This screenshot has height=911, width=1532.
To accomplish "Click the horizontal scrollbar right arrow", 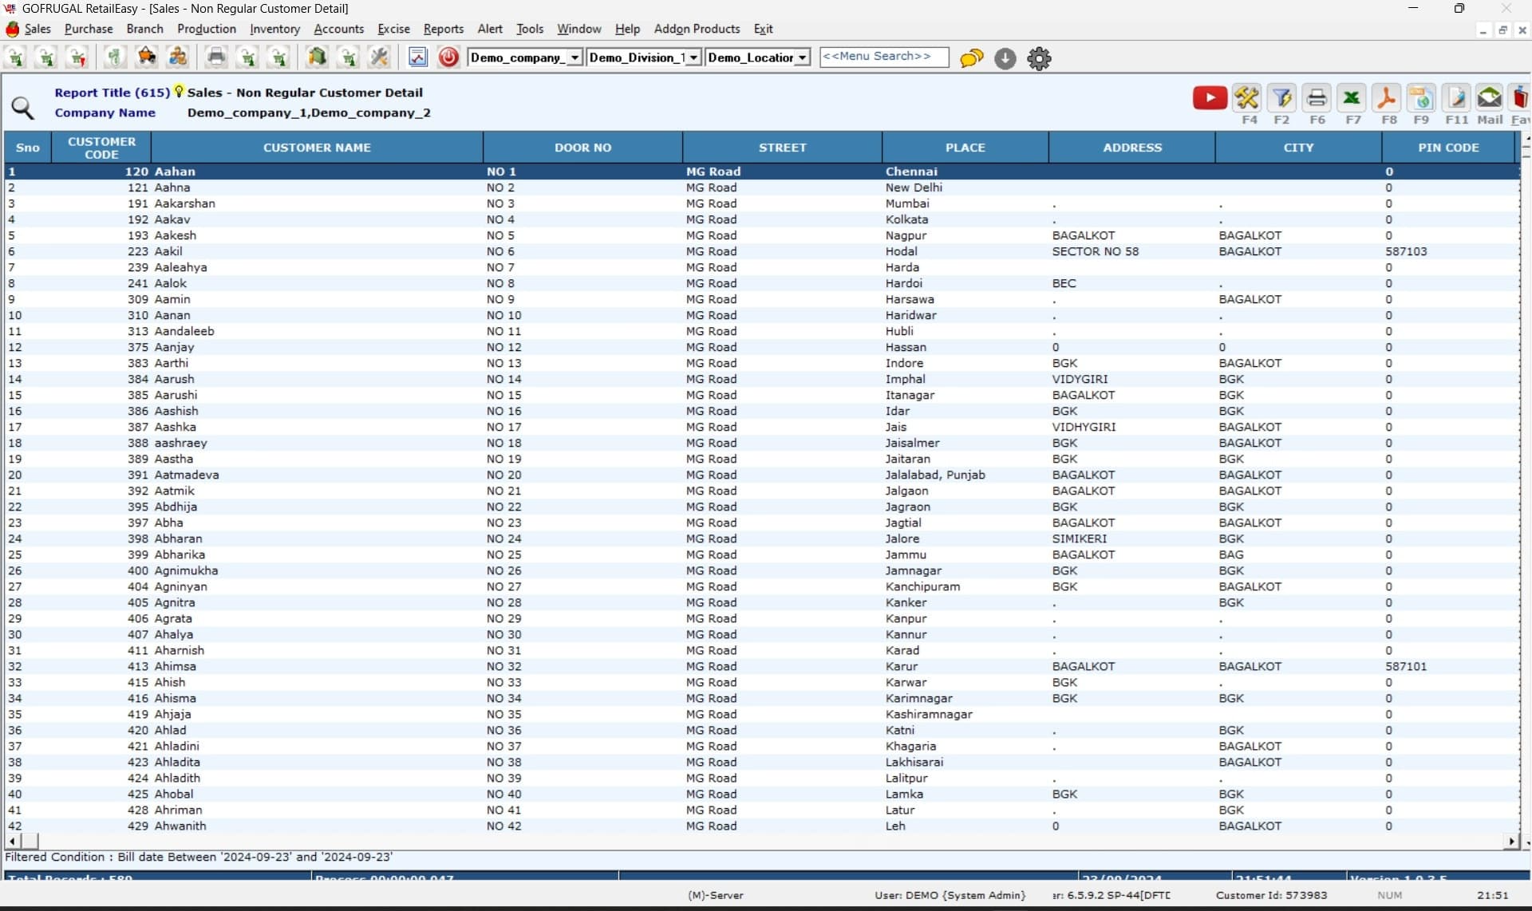I will 1510,841.
